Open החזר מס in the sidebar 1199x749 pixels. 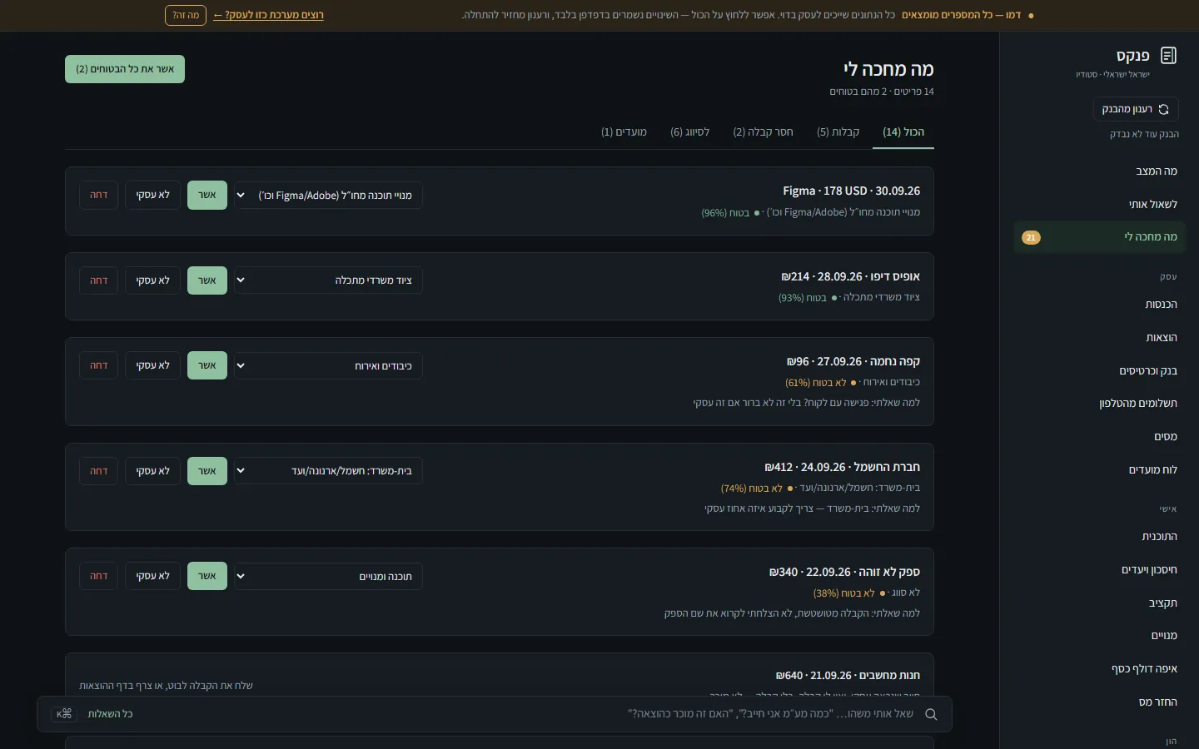[x=1099, y=702]
